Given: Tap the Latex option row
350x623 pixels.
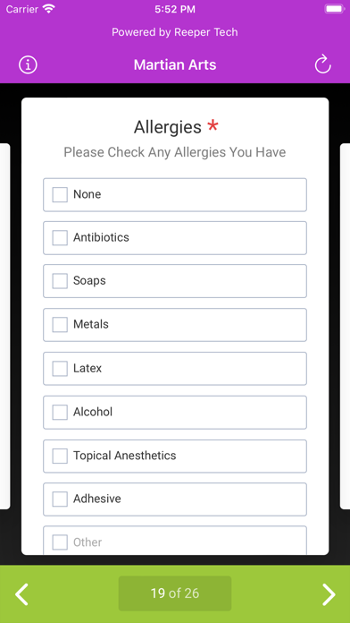Looking at the screenshot, I should [175, 368].
